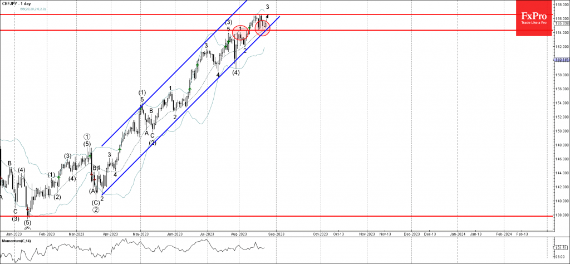This screenshot has height=264, width=570.
Task: Click the current price tag 165.338
Action: (x=561, y=23)
